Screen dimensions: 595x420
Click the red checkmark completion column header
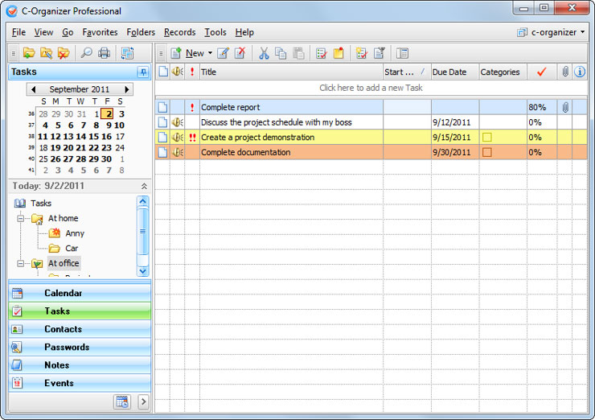pyautogui.click(x=541, y=72)
